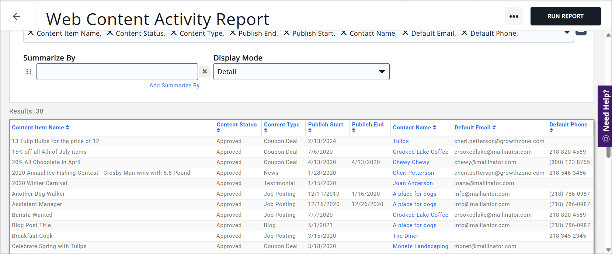
Task: Remove Publish End field tag
Action: point(233,33)
